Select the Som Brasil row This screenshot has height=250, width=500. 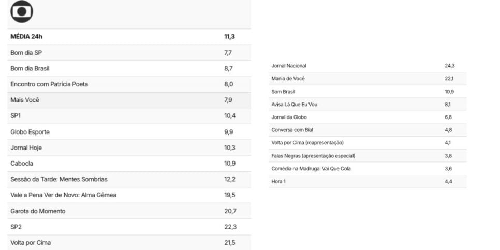pyautogui.click(x=367, y=92)
